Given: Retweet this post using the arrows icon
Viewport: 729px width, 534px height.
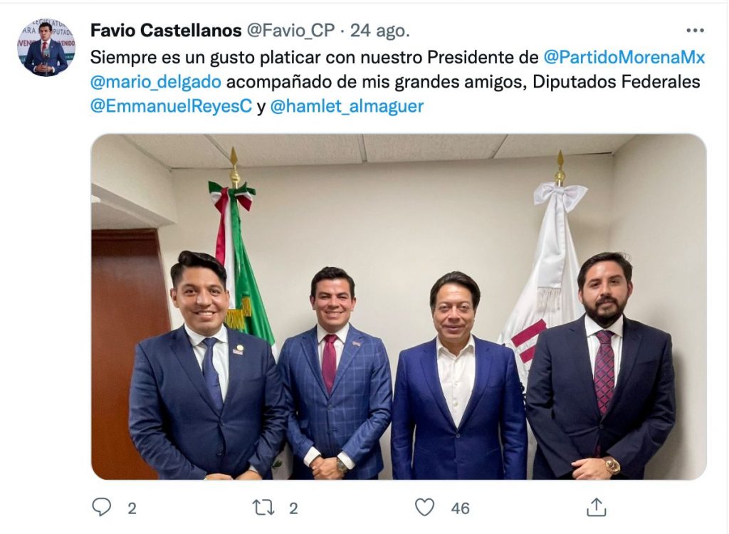Looking at the screenshot, I should click(263, 508).
